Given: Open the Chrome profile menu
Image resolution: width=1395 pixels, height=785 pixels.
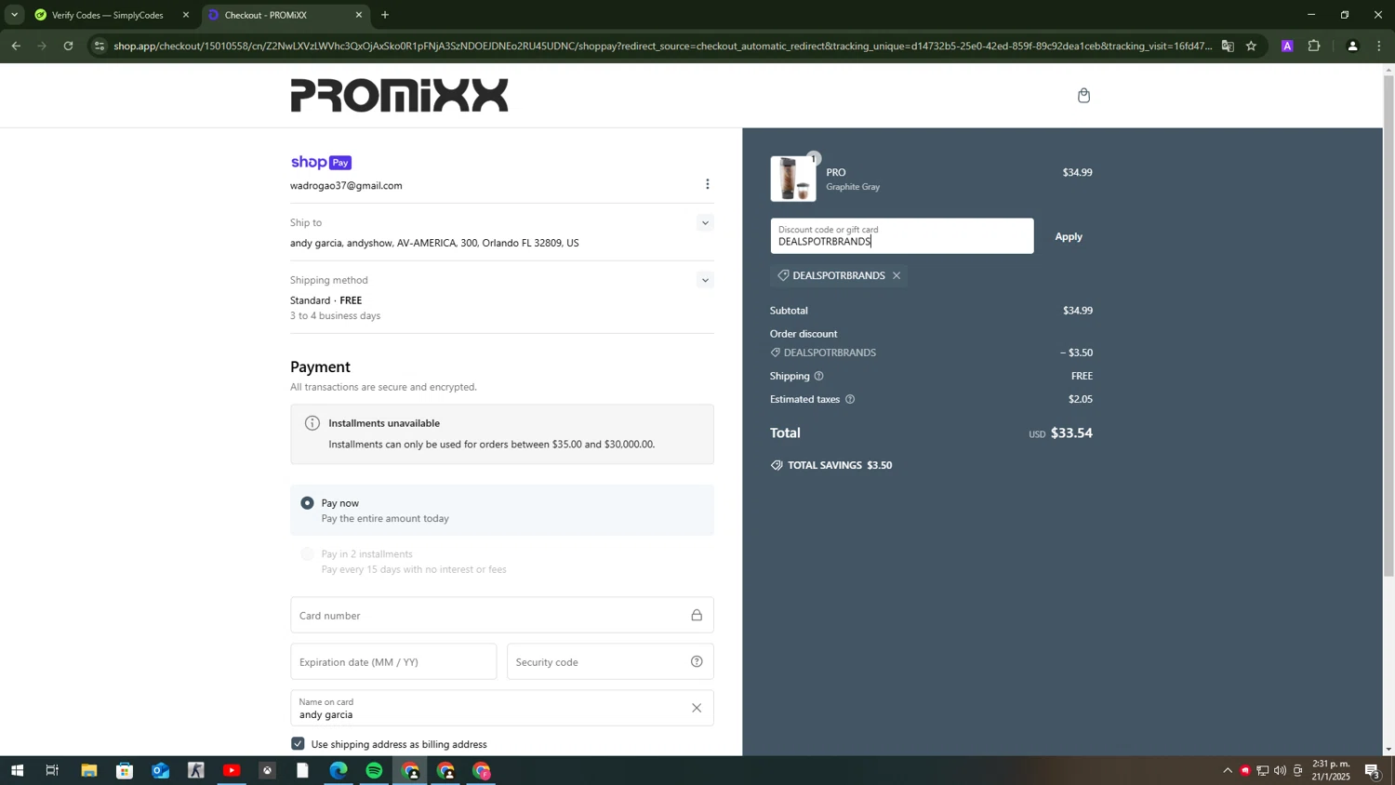Looking at the screenshot, I should 1352,46.
